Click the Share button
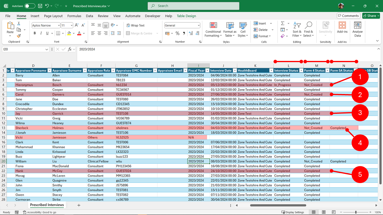 click(x=371, y=16)
